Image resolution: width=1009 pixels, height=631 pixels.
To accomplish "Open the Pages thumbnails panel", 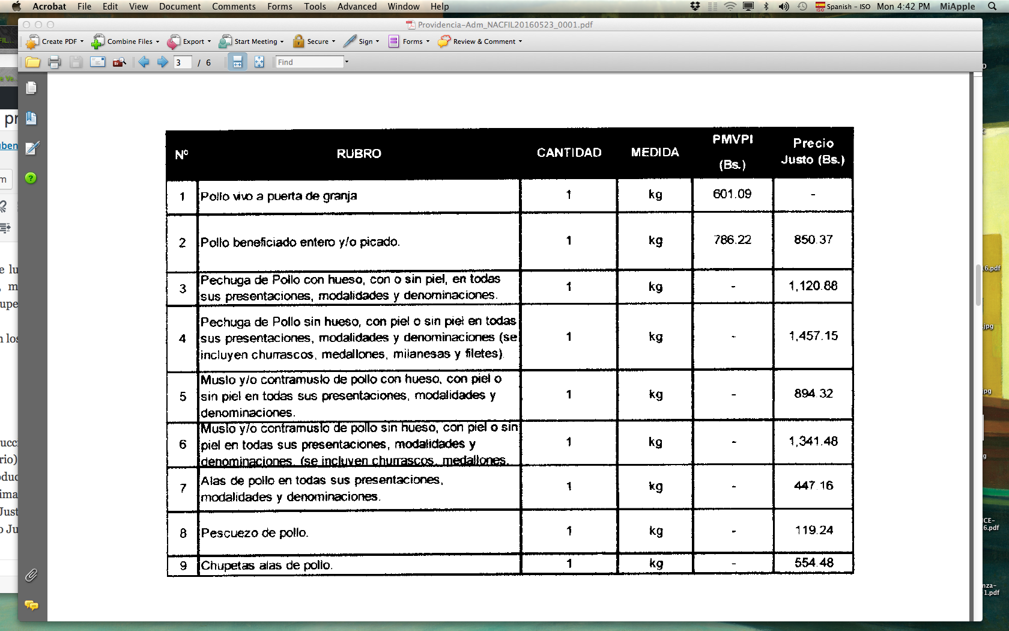I will click(31, 88).
